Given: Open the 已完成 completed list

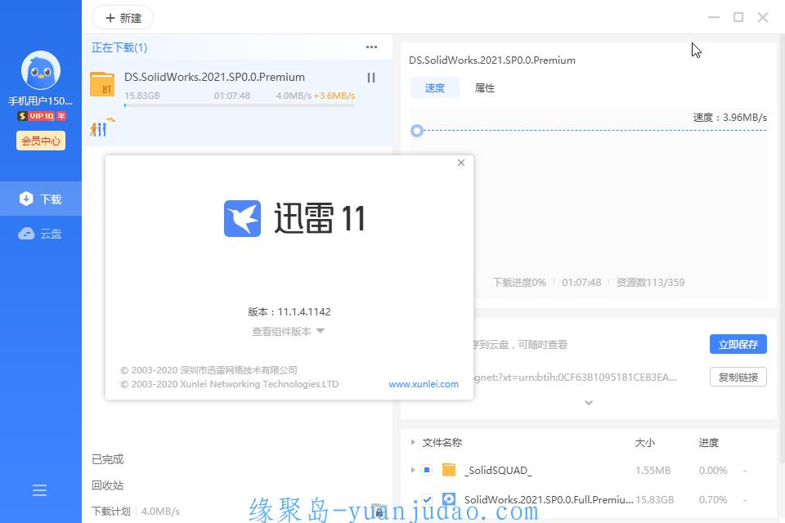Looking at the screenshot, I should (108, 459).
